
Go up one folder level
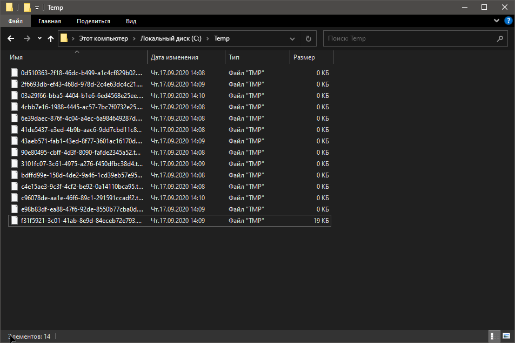tap(51, 38)
